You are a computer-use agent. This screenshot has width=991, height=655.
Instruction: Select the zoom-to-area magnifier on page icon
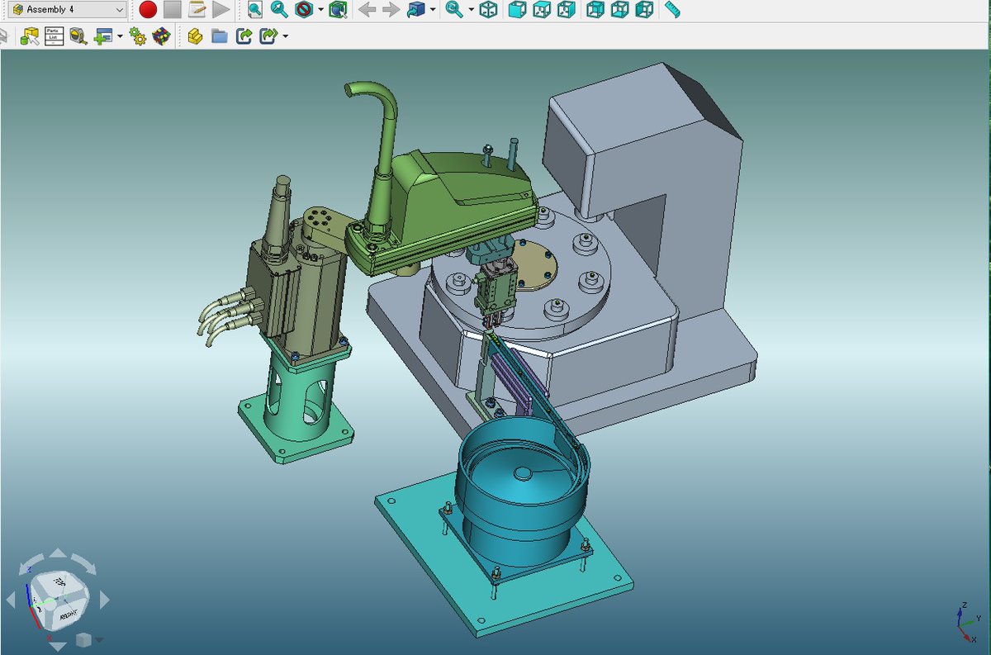point(255,10)
